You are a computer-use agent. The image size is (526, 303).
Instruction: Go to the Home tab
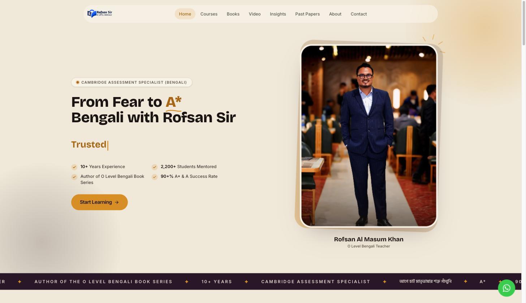tap(185, 14)
